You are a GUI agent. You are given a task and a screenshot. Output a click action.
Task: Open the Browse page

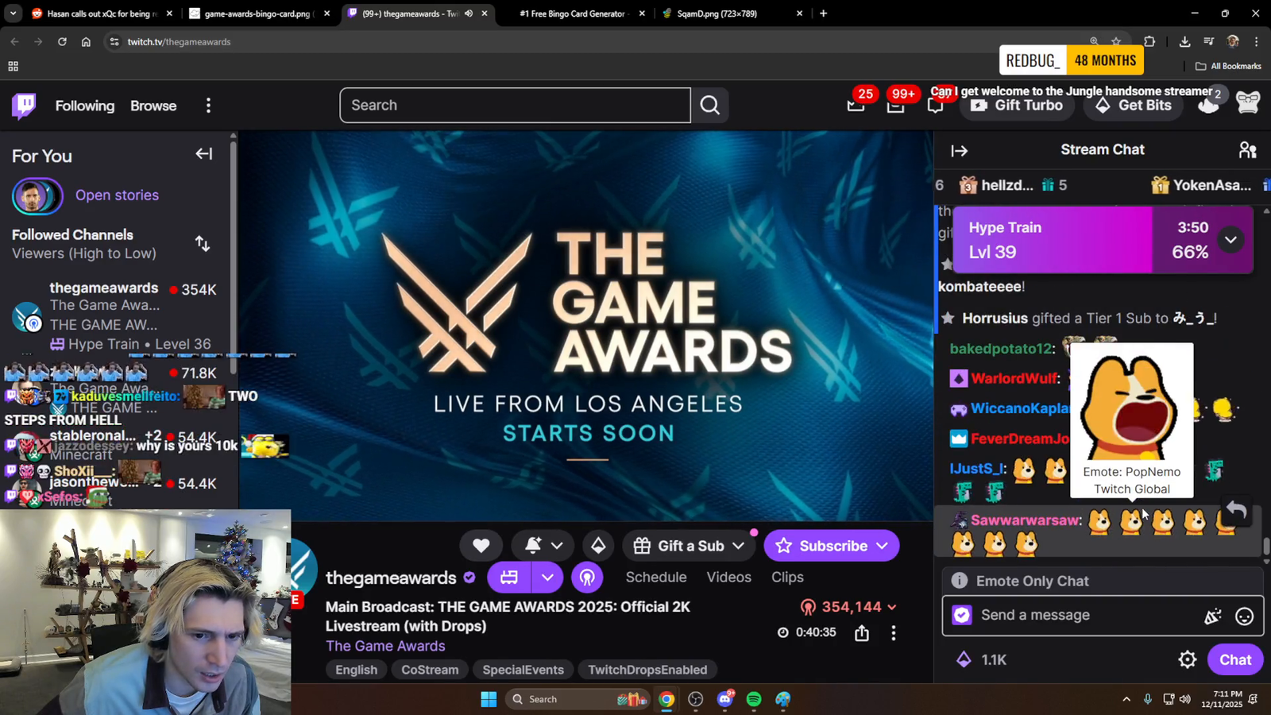click(153, 106)
